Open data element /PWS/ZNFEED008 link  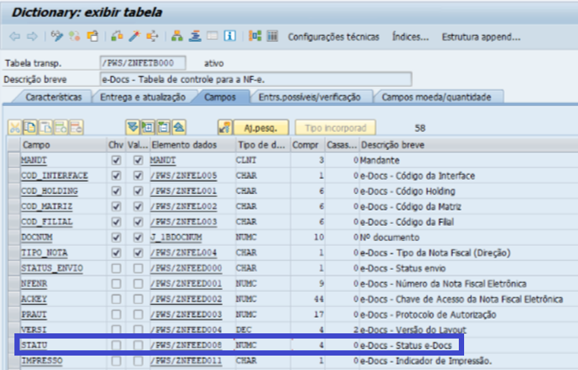click(186, 346)
